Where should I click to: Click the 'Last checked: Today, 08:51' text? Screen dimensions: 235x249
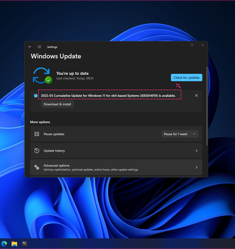(x=75, y=78)
